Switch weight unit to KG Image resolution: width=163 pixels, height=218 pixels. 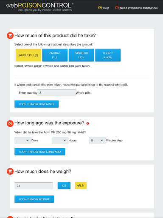[x=64, y=186]
